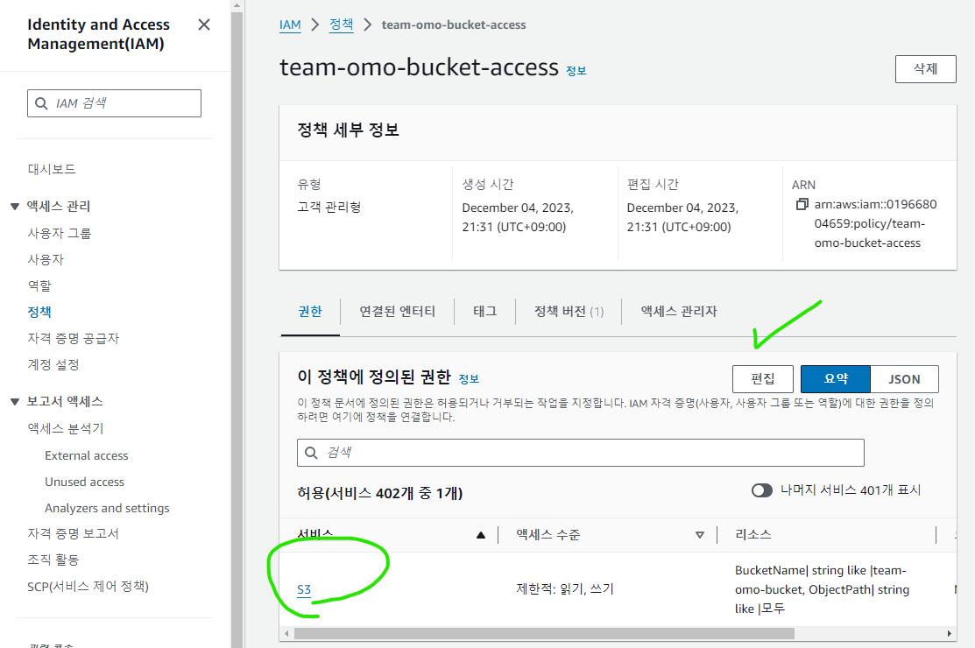Click the scrollbar right arrow

[x=949, y=634]
